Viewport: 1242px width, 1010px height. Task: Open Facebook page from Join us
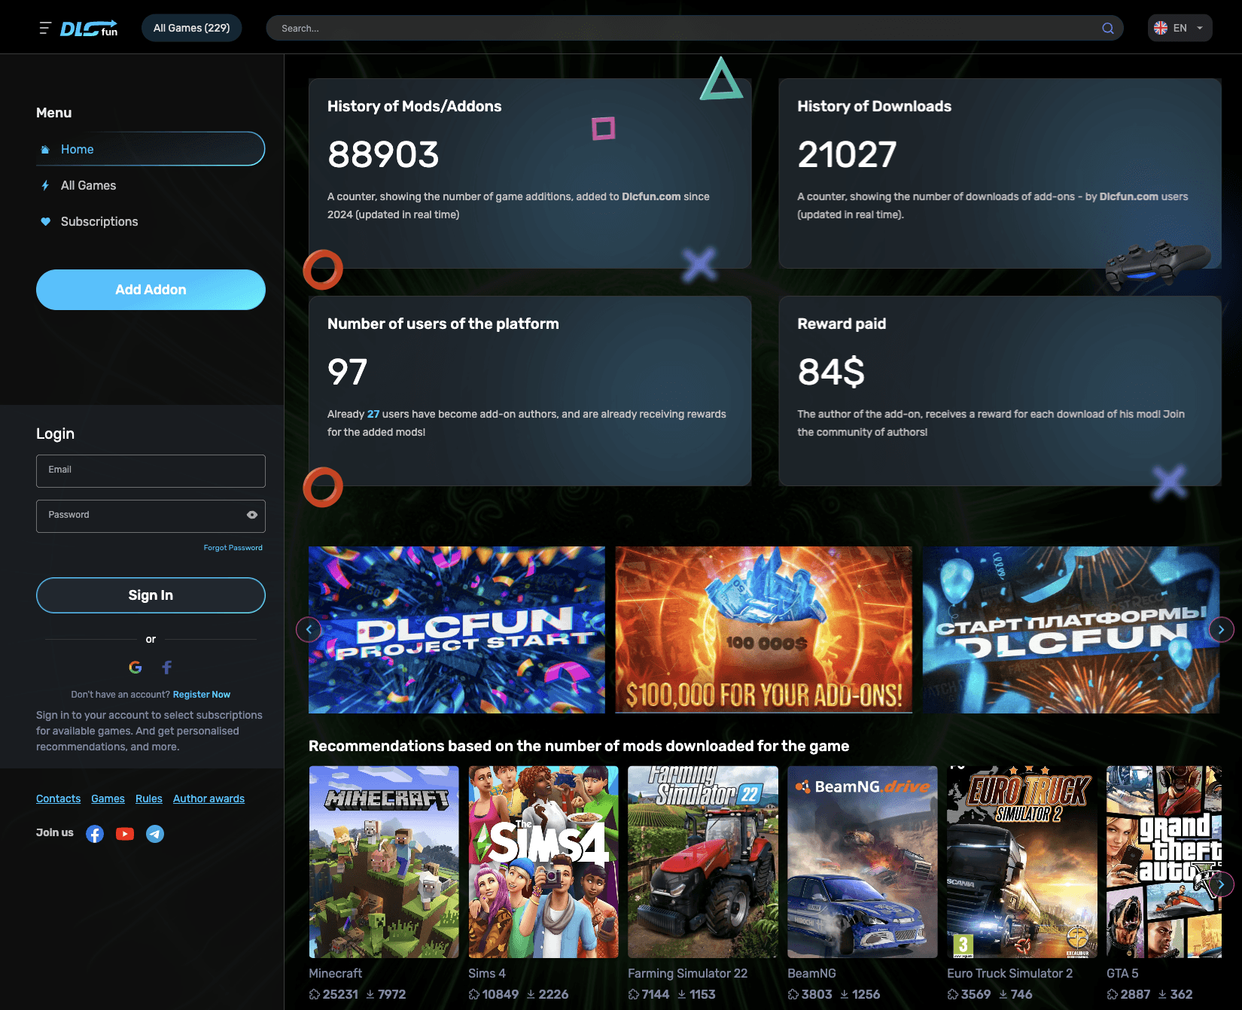pos(95,834)
